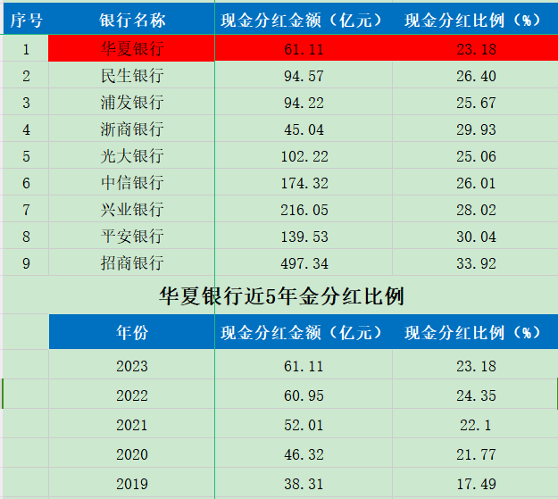Click the 45.04 amount cell

[x=304, y=129]
